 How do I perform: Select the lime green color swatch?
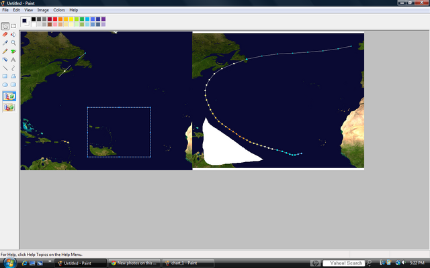[x=77, y=19]
